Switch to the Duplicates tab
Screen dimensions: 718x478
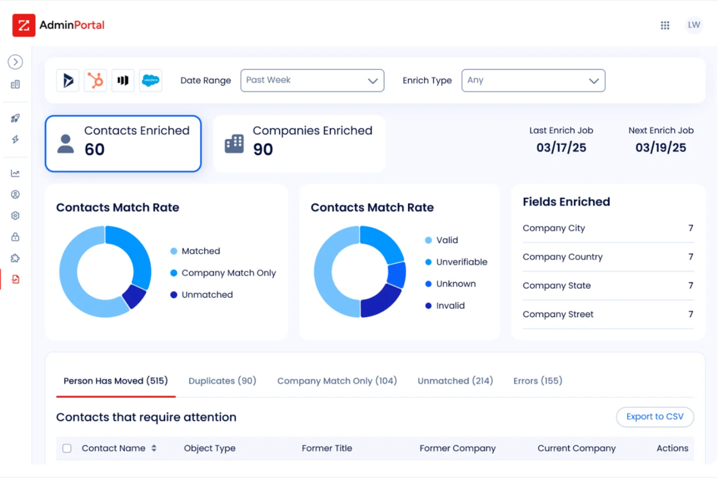[x=222, y=381]
